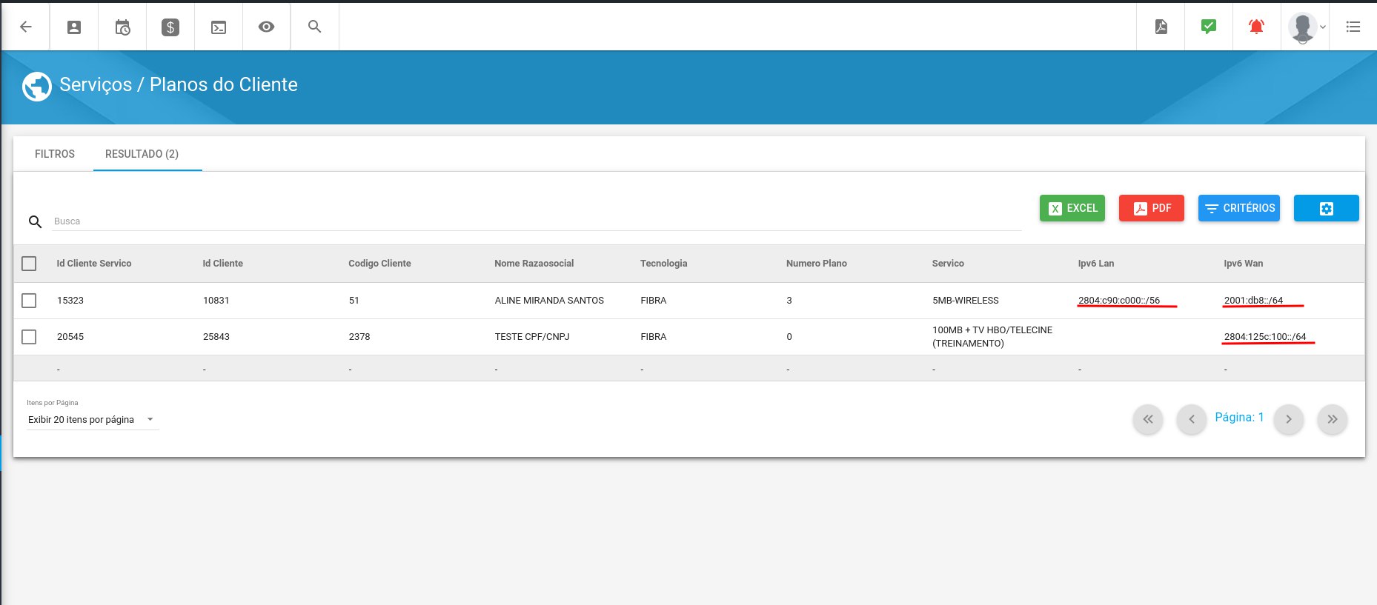Go to the first page with double-left arrows
Image resolution: width=1377 pixels, height=605 pixels.
(1148, 419)
